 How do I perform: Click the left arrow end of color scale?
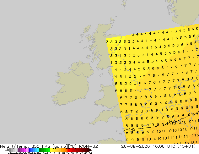pyautogui.click(x=7, y=150)
